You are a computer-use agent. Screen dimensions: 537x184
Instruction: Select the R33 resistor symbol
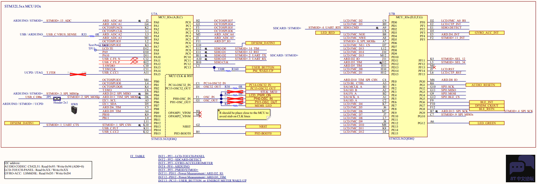pyautogui.click(x=92, y=35)
